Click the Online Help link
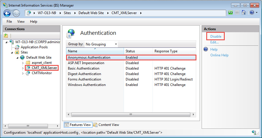This screenshot has width=262, height=138. pos(219,55)
